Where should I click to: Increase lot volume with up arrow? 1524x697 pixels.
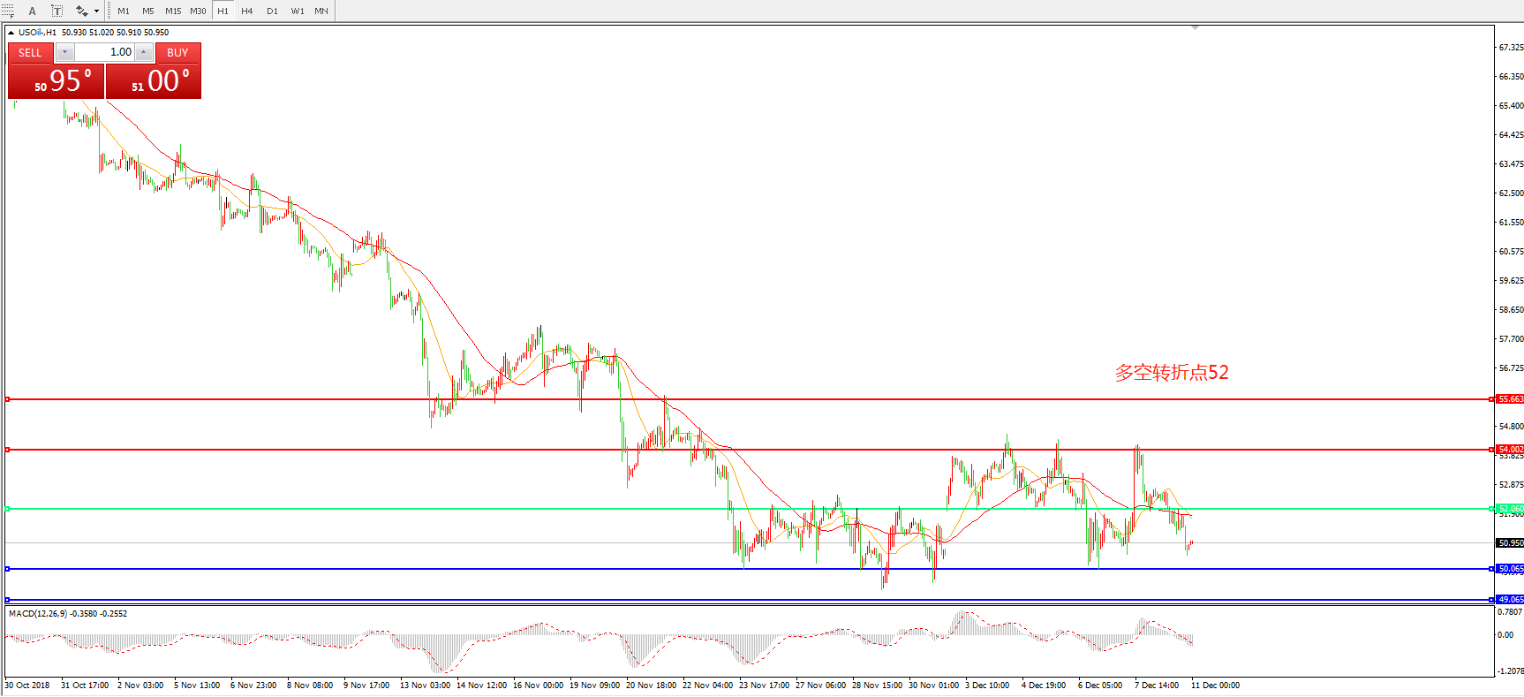pos(143,52)
